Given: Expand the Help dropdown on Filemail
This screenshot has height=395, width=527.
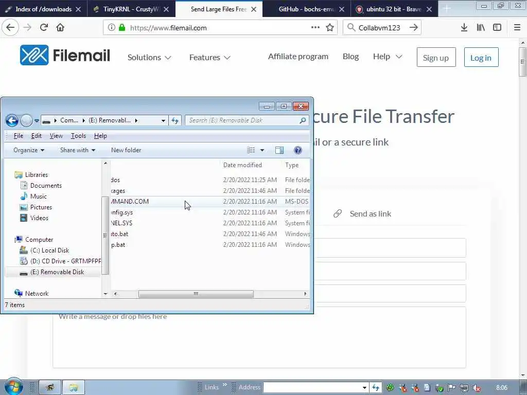Looking at the screenshot, I should pos(388,57).
